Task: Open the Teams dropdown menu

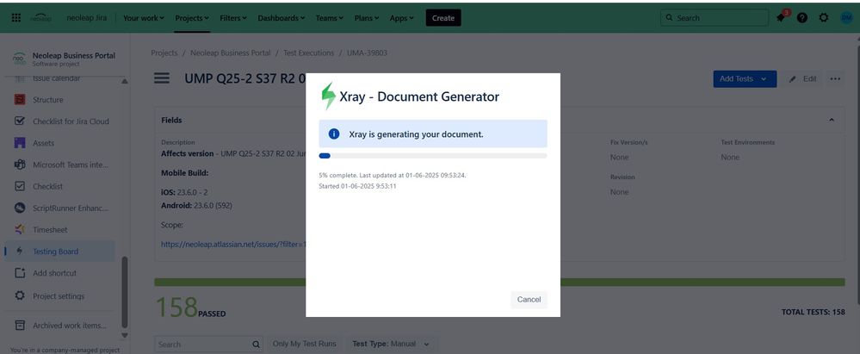Action: [x=329, y=18]
